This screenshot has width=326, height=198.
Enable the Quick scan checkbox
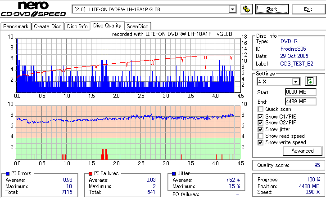click(x=260, y=109)
